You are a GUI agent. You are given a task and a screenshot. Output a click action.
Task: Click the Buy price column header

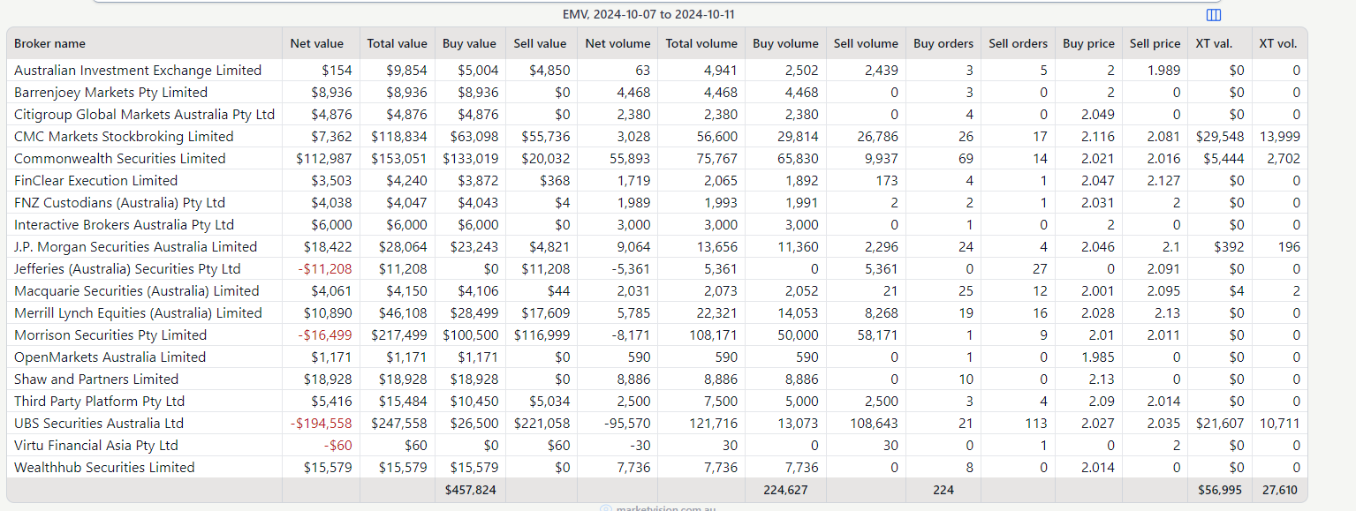(x=1088, y=43)
